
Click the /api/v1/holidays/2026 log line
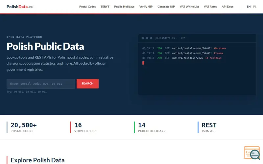coord(182,58)
